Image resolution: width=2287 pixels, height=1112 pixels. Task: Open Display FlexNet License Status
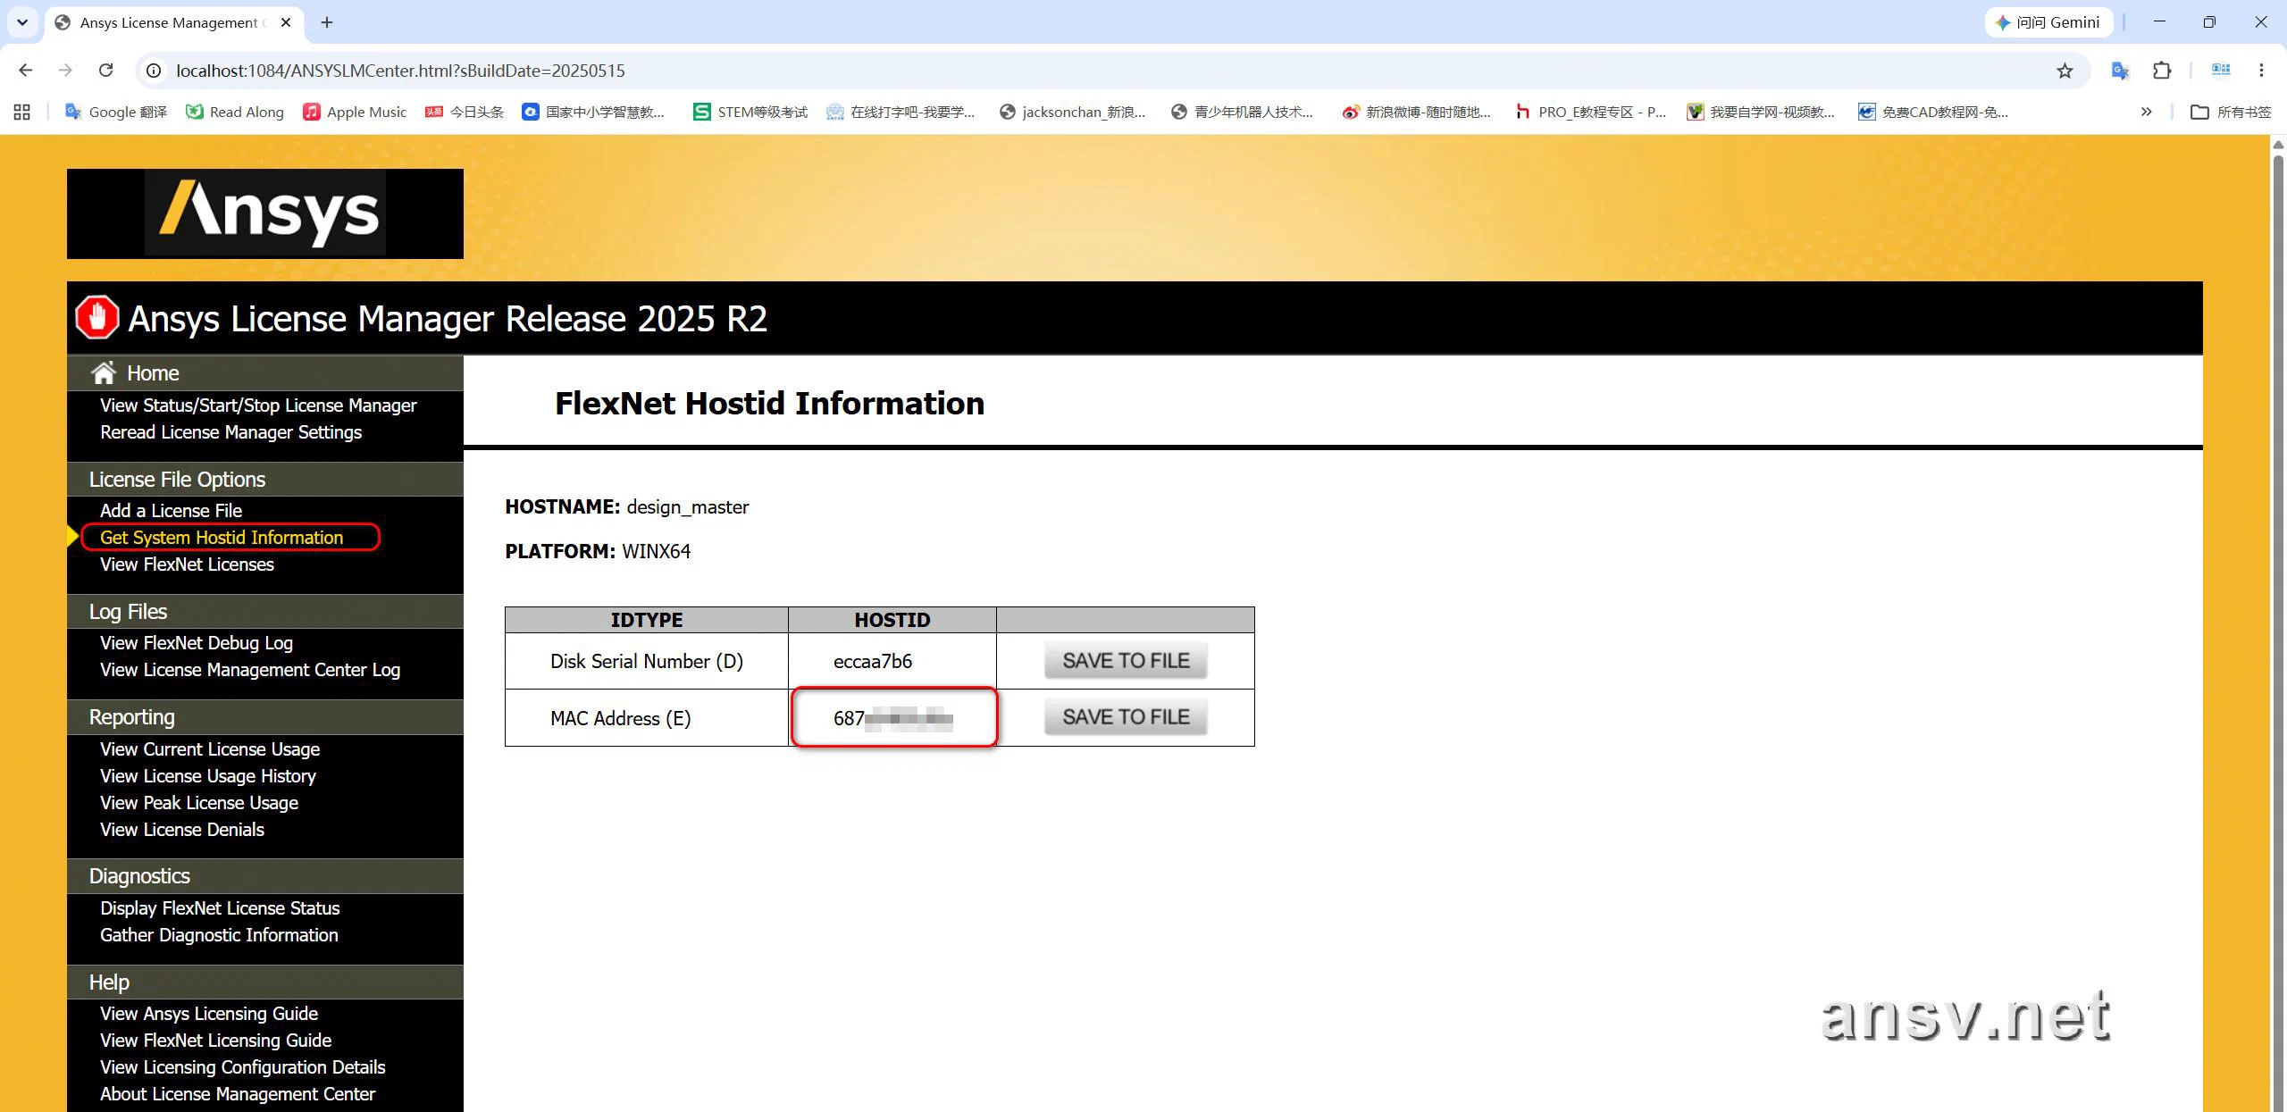(220, 908)
